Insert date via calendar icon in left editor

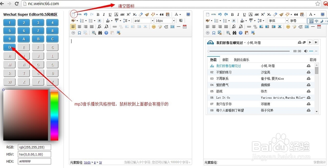184,27
